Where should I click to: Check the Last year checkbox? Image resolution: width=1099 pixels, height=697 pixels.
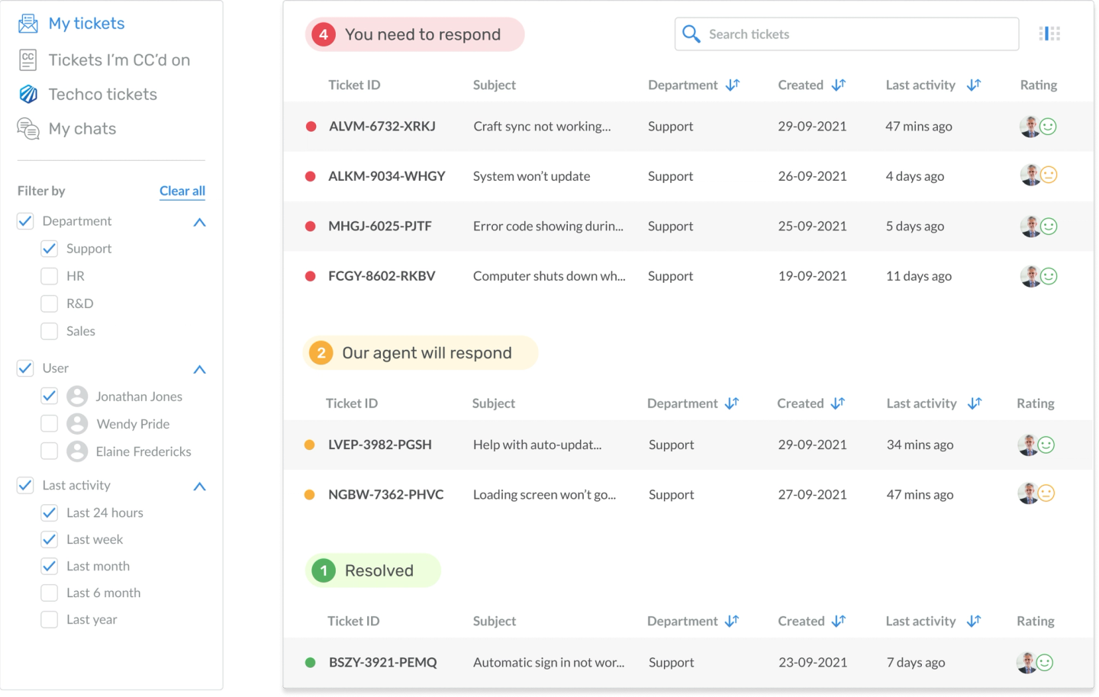[50, 619]
